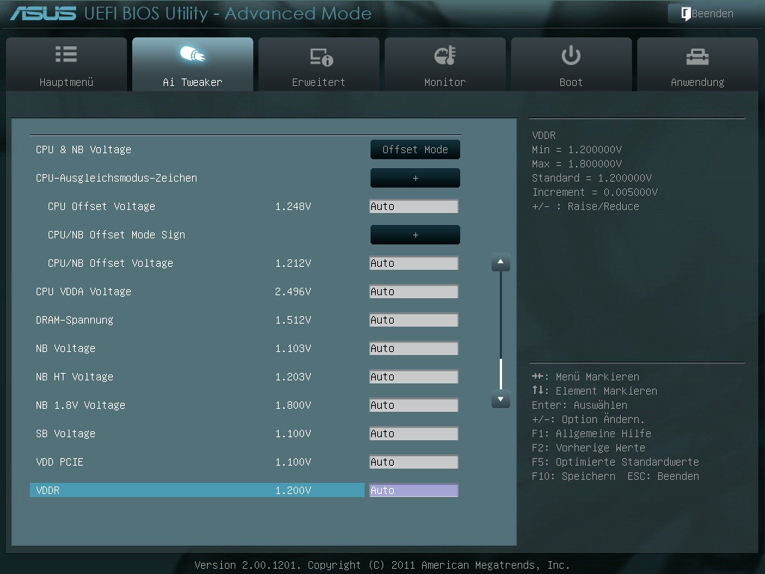Go to the Monitor tab
This screenshot has width=765, height=574.
445,64
